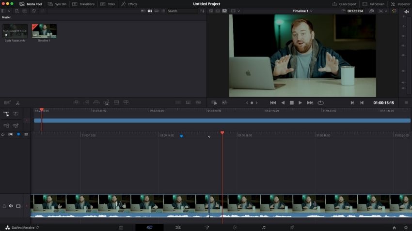This screenshot has height=231, width=412.
Task: Mute track 1 audio
Action: 11,206
